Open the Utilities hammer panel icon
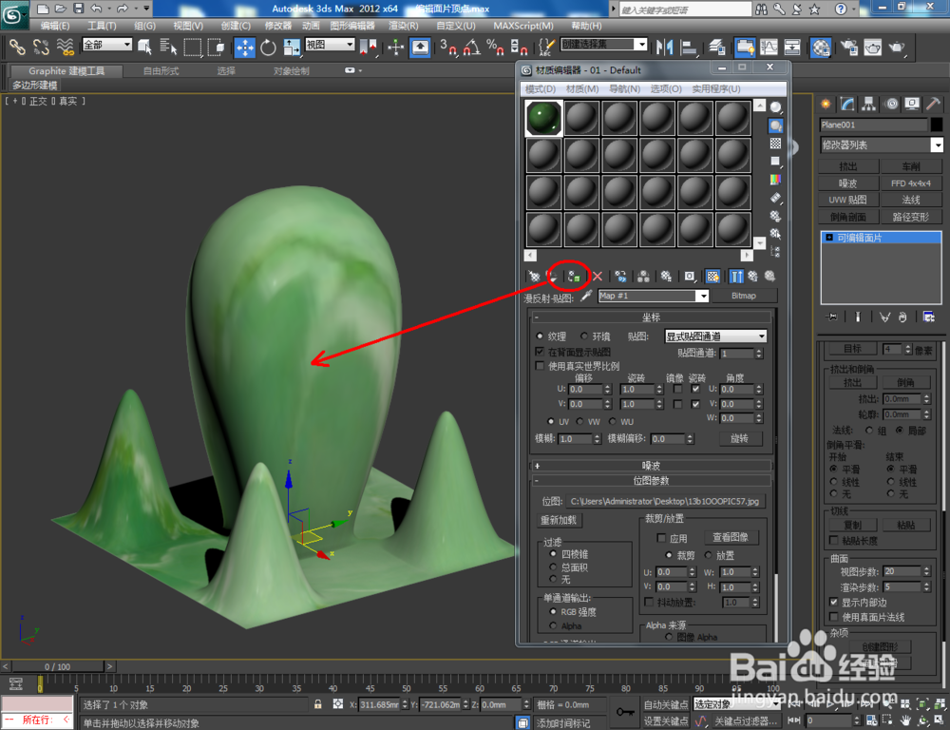This screenshot has width=950, height=730. point(934,105)
